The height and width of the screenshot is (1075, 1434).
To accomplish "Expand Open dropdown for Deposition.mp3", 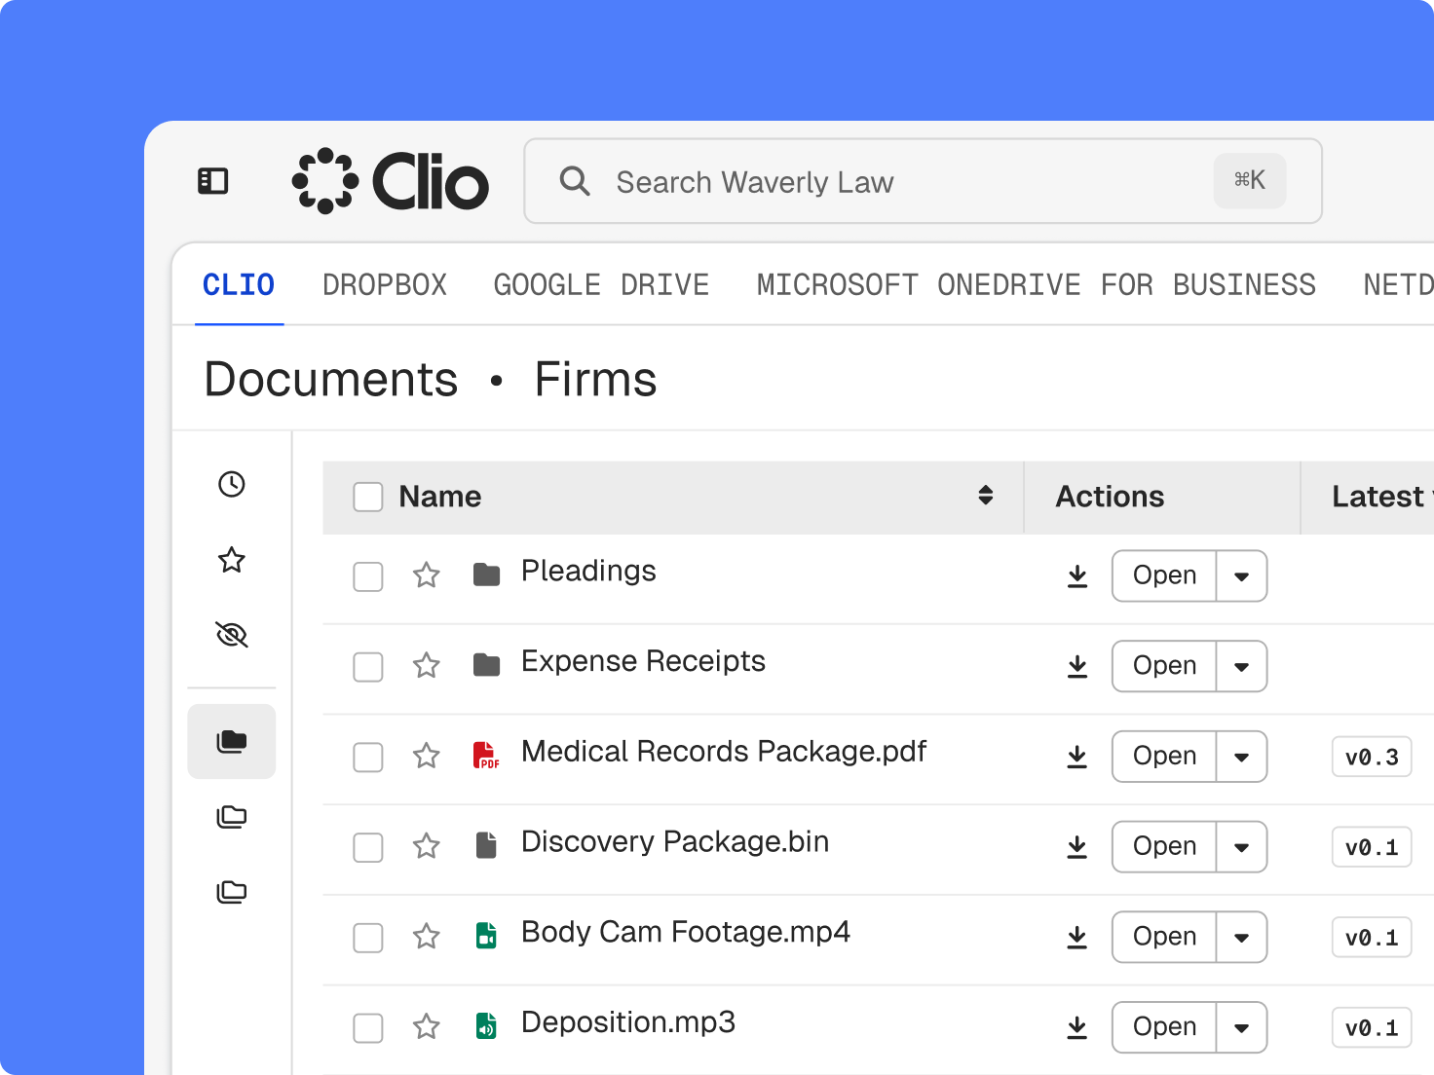I will pyautogui.click(x=1242, y=1027).
